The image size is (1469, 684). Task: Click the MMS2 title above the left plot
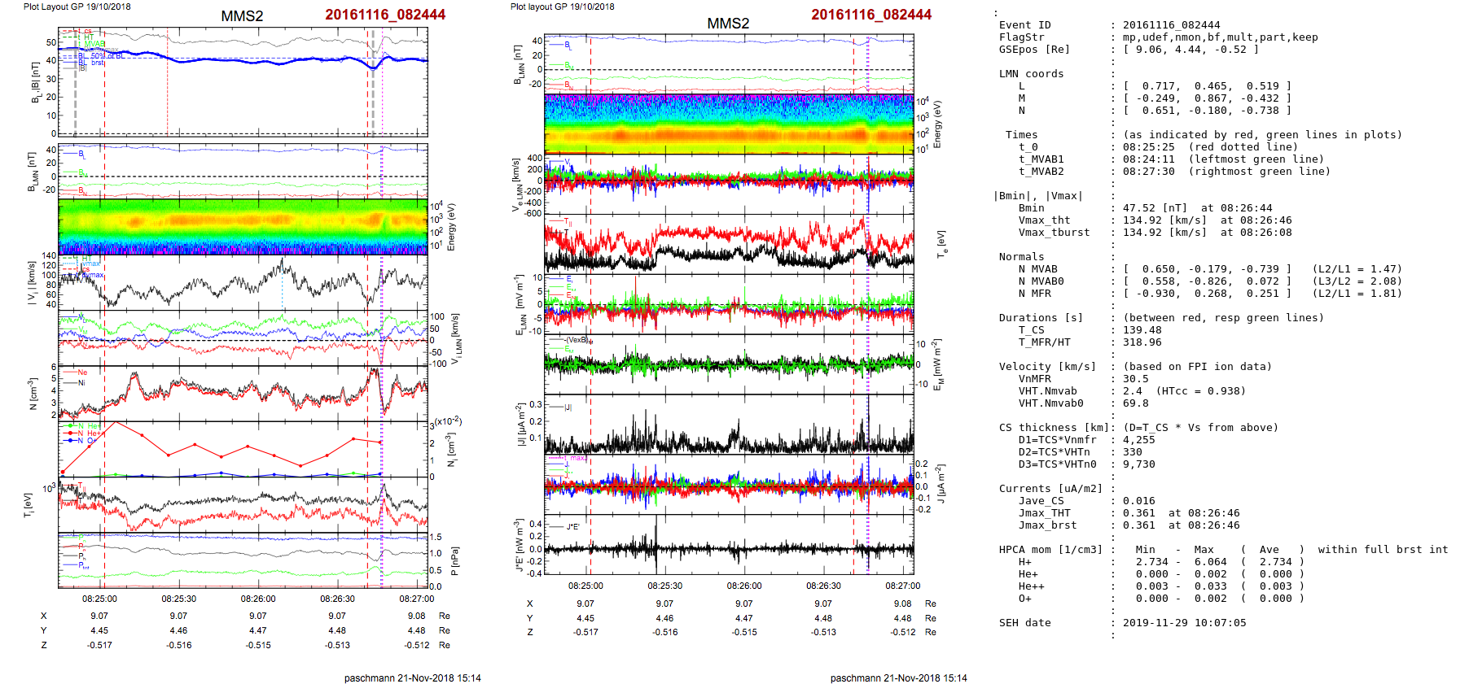point(242,16)
